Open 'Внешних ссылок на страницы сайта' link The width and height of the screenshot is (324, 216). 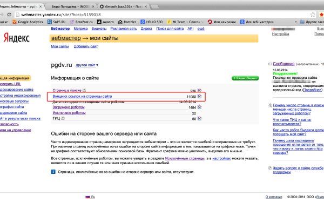click(81, 97)
